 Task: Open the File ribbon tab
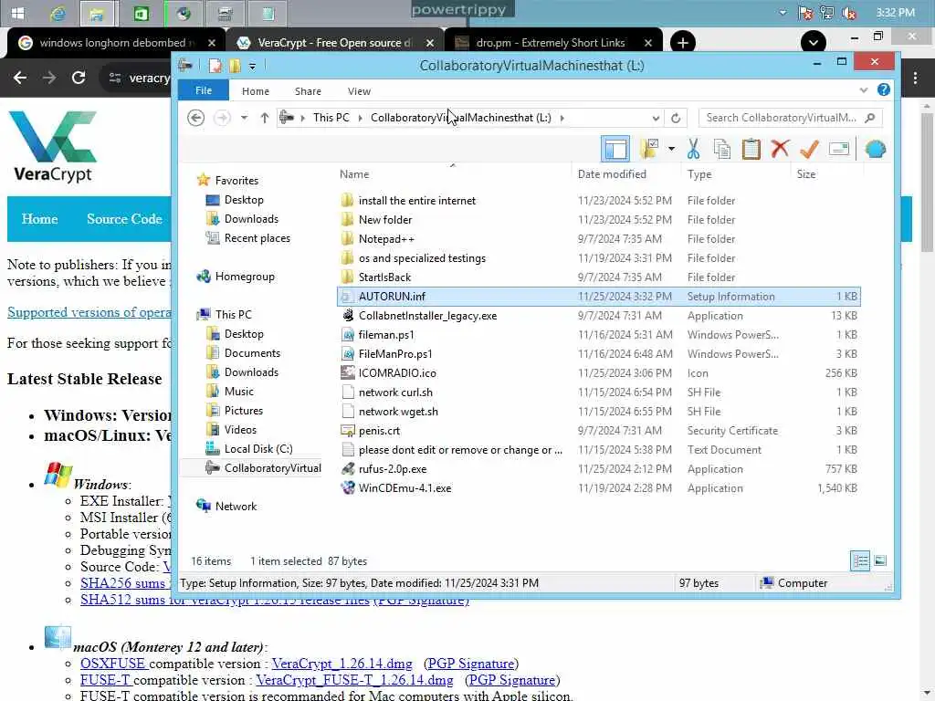(x=204, y=90)
